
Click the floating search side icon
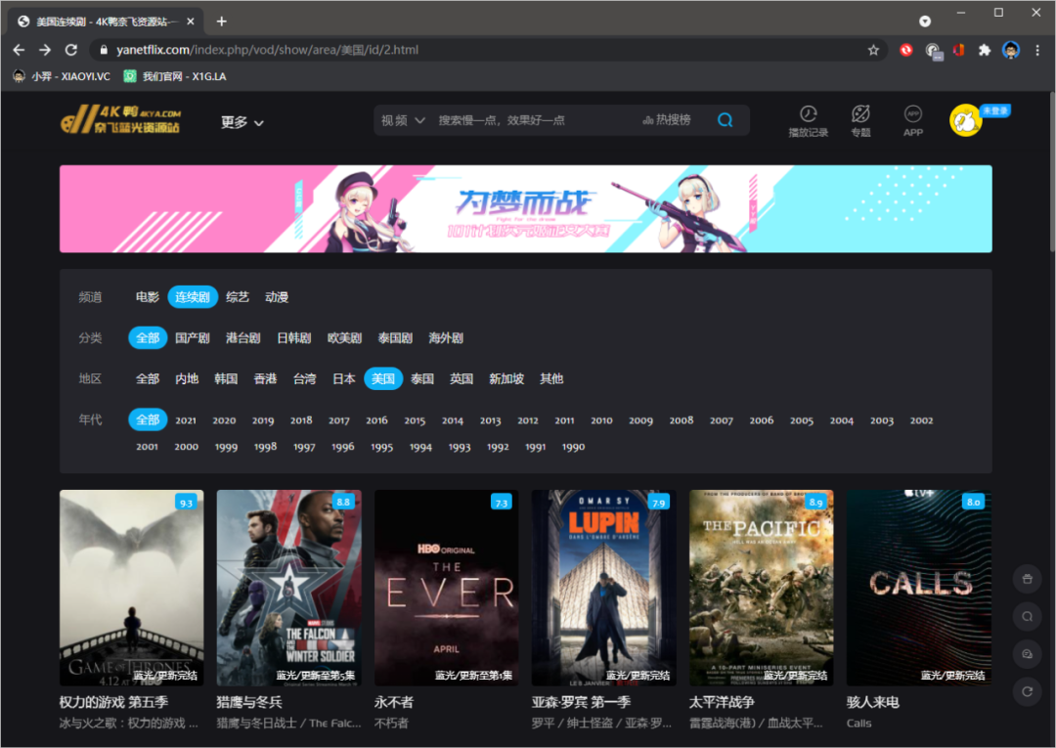pos(1027,616)
